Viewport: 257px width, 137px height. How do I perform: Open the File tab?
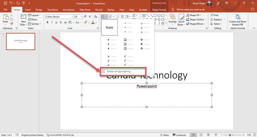pyautogui.click(x=6, y=10)
